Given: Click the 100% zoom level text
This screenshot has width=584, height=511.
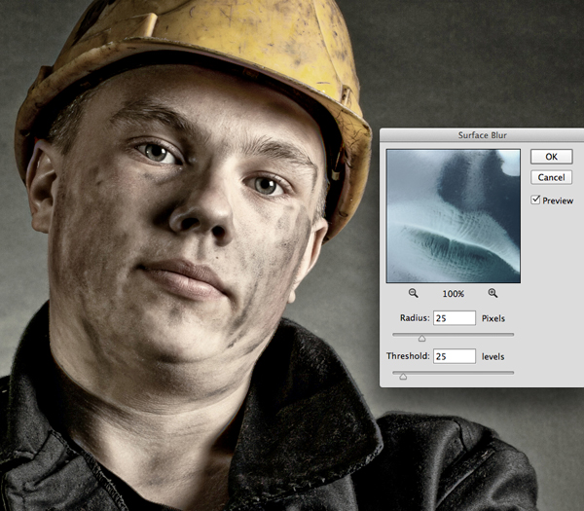Looking at the screenshot, I should coord(454,294).
